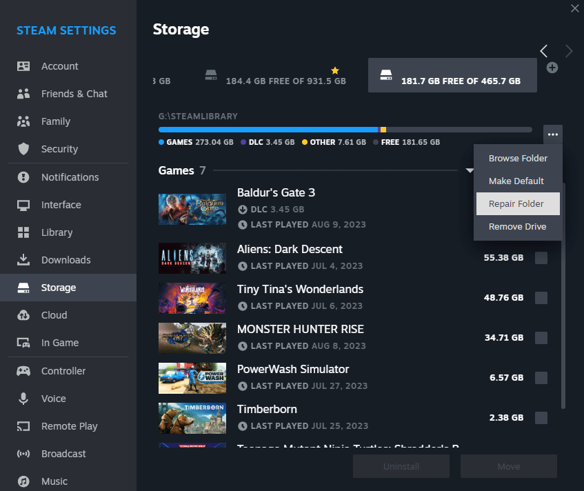
Task: Check the box next to Timberborn
Action: pyautogui.click(x=541, y=417)
